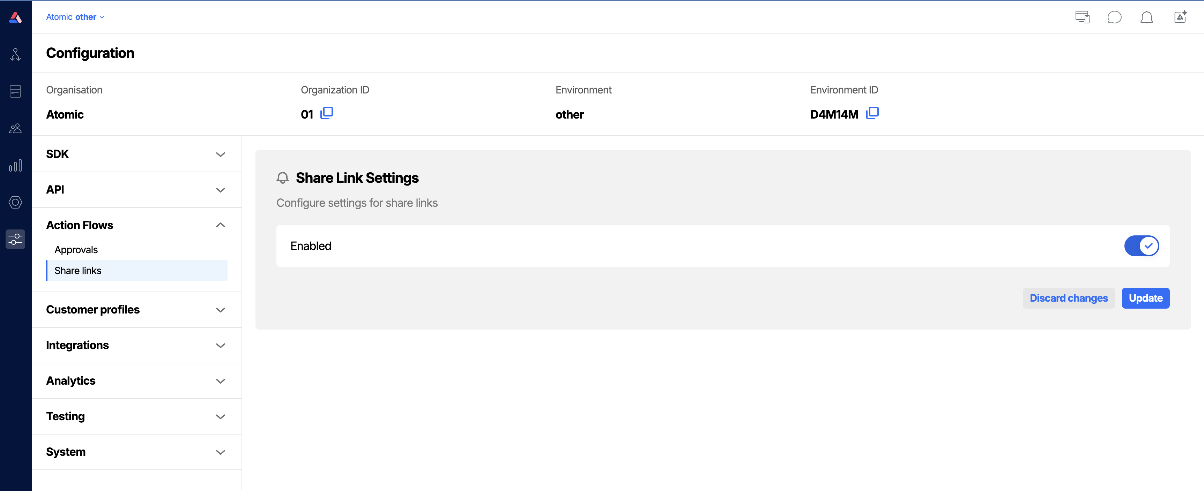Click Discard changes
The width and height of the screenshot is (1204, 491).
tap(1069, 298)
